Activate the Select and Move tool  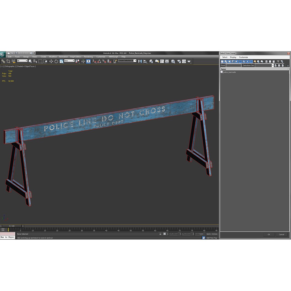click(51, 61)
